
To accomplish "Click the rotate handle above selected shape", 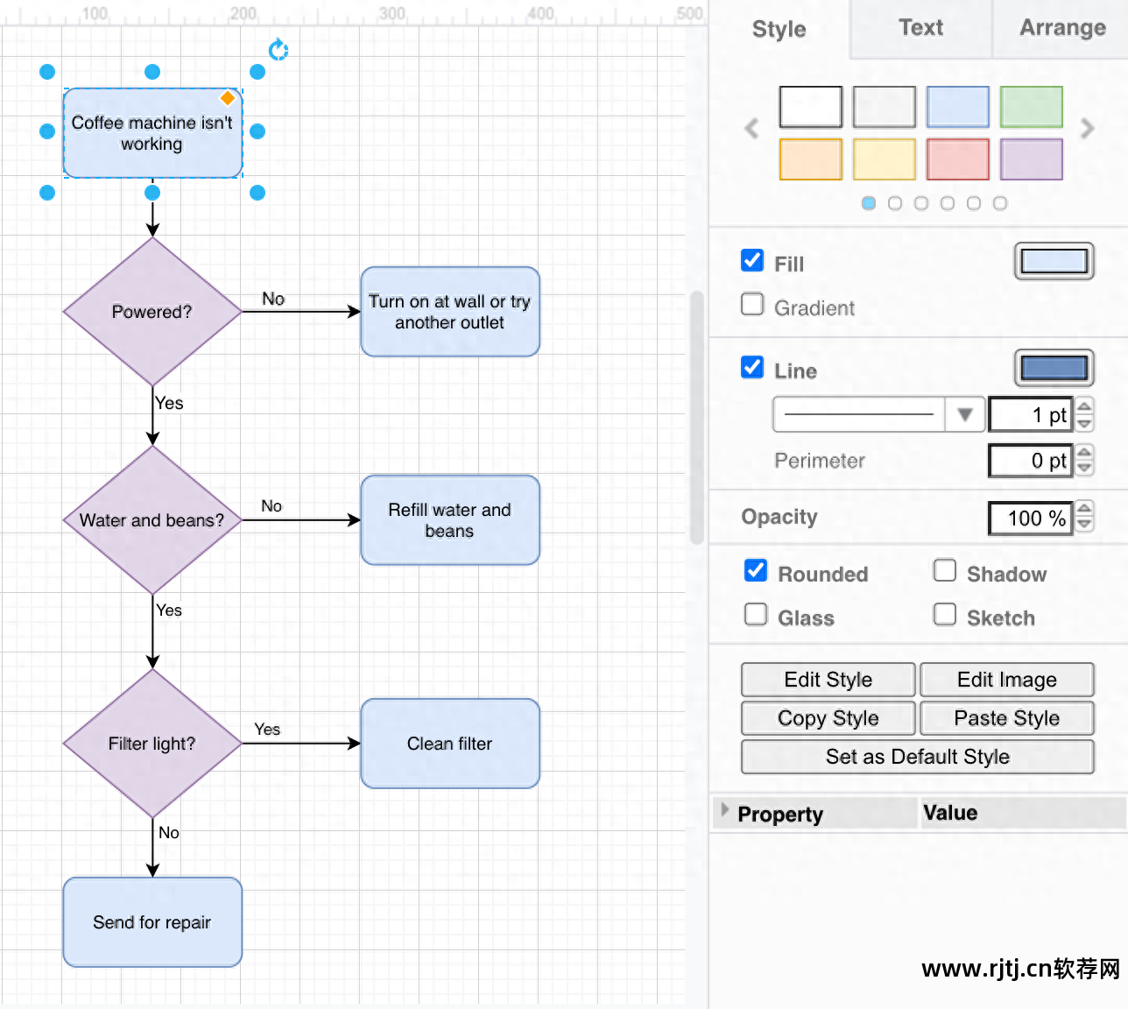I will pyautogui.click(x=278, y=50).
